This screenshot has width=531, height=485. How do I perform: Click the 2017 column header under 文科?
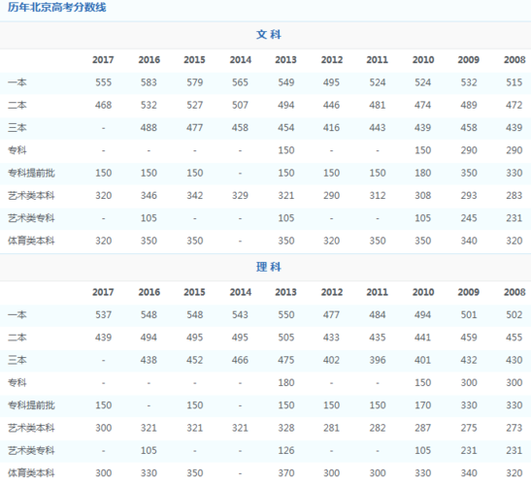(103, 60)
